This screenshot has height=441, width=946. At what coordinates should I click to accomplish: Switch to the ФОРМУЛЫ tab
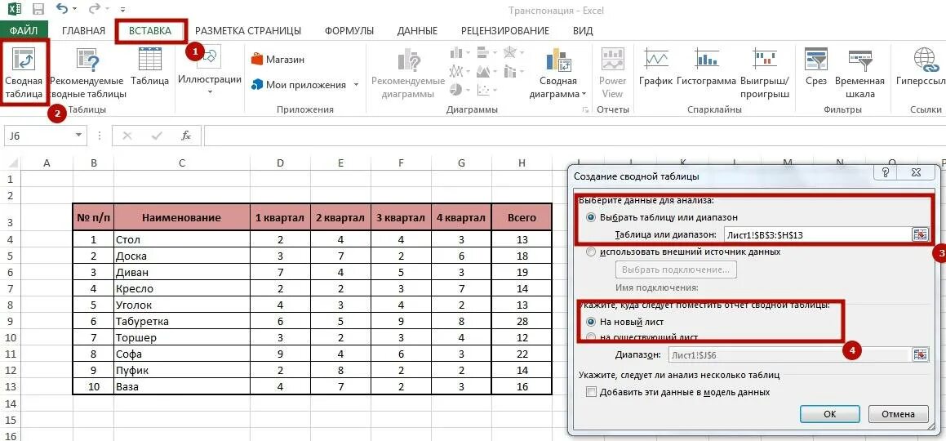tap(349, 30)
